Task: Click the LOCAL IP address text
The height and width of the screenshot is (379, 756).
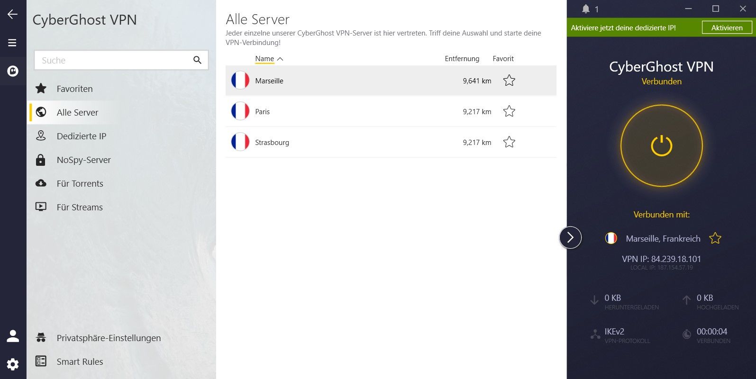Action: [661, 268]
